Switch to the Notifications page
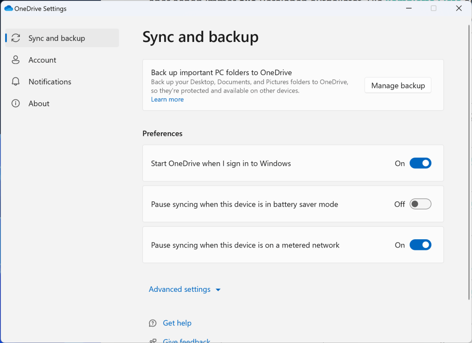Image resolution: width=472 pixels, height=343 pixels. (50, 82)
